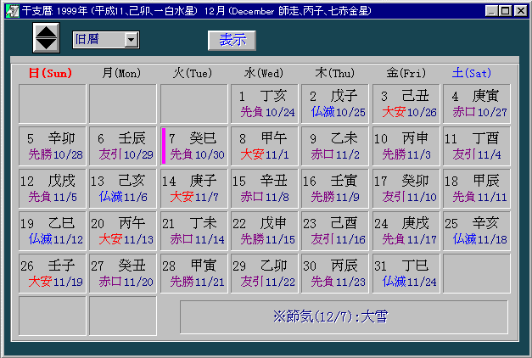532x358 pixels.
Task: Select the December 14 庚子 day cell
Action: pyautogui.click(x=193, y=188)
